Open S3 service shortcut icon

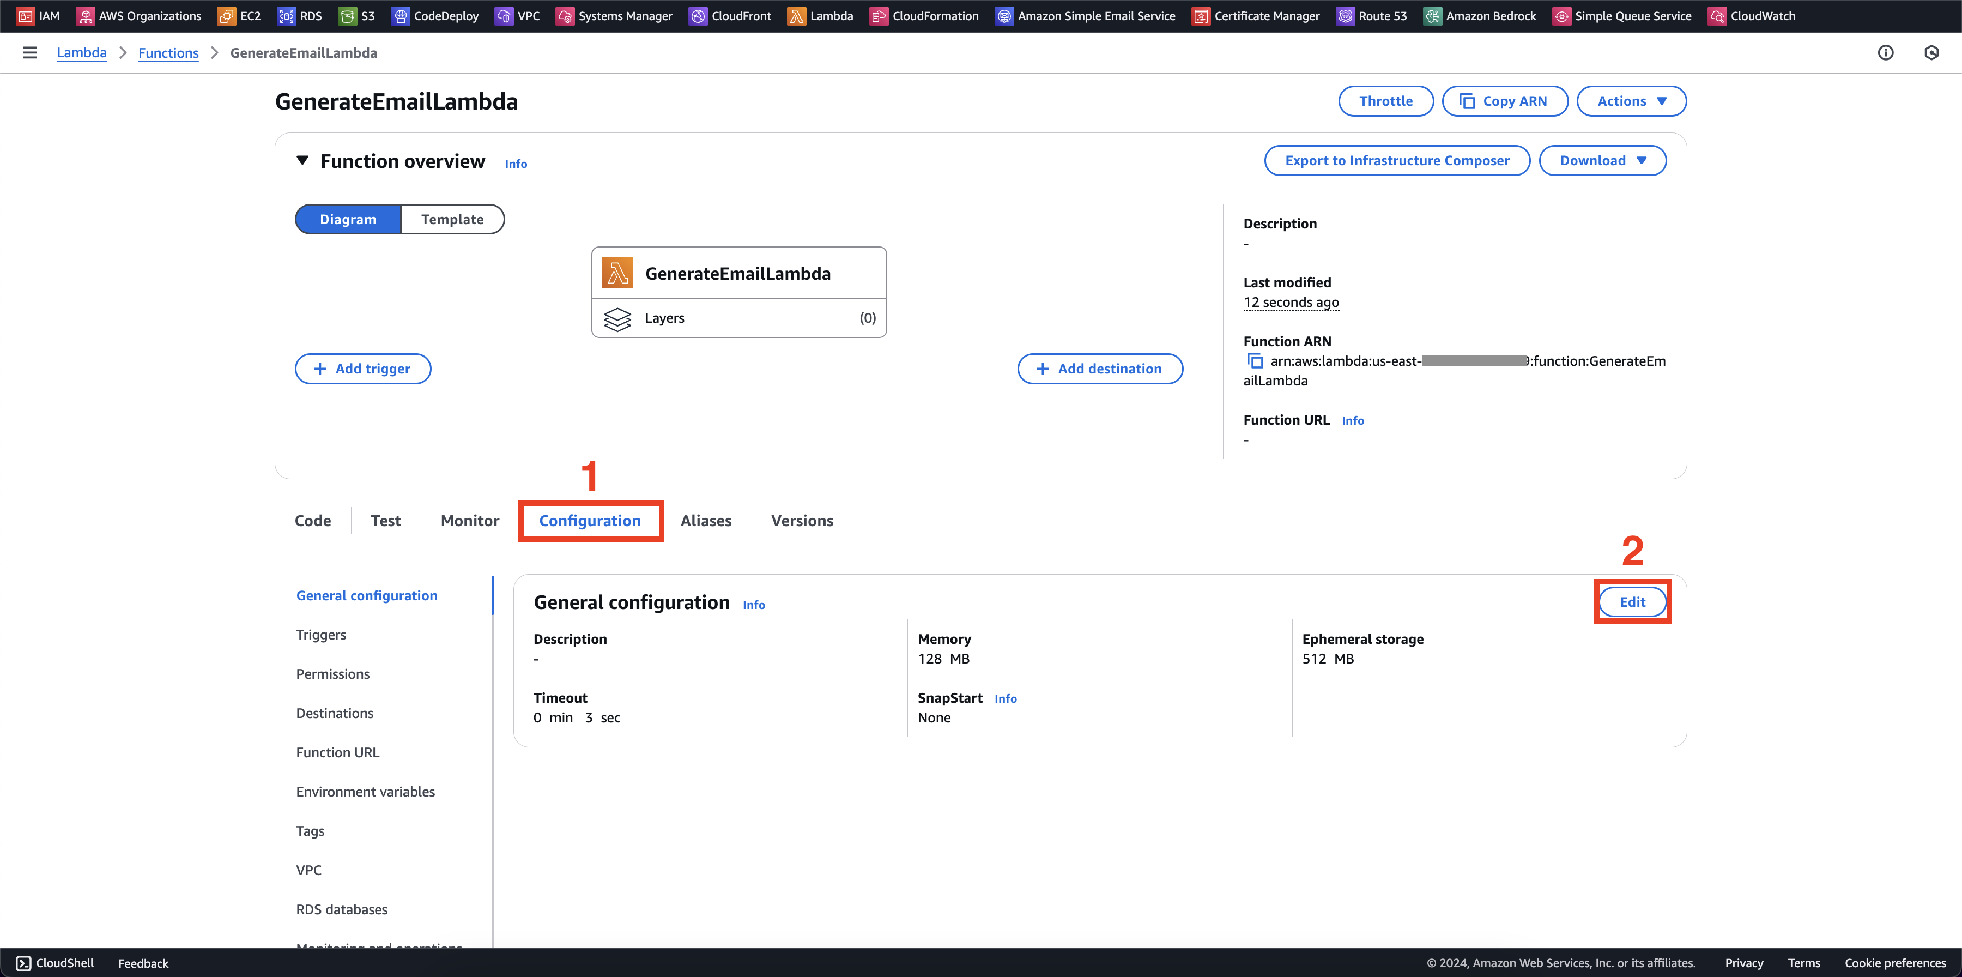pos(347,16)
